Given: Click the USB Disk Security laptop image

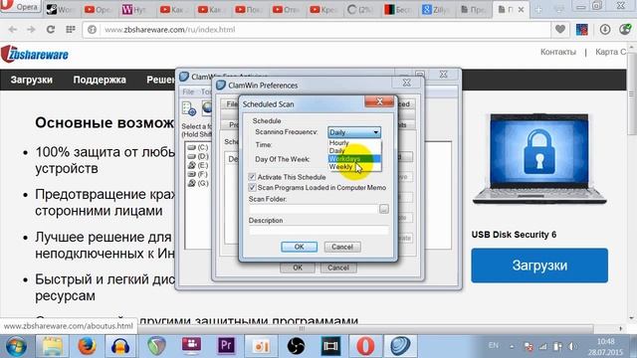Looking at the screenshot, I should click(539, 159).
